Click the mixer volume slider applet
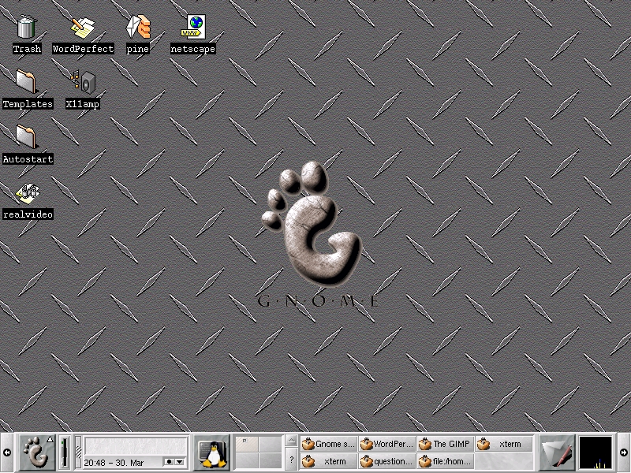631x473 pixels. (65, 453)
